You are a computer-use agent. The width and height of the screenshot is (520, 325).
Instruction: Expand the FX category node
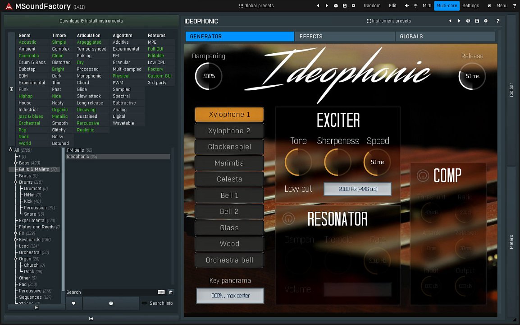pyautogui.click(x=16, y=233)
